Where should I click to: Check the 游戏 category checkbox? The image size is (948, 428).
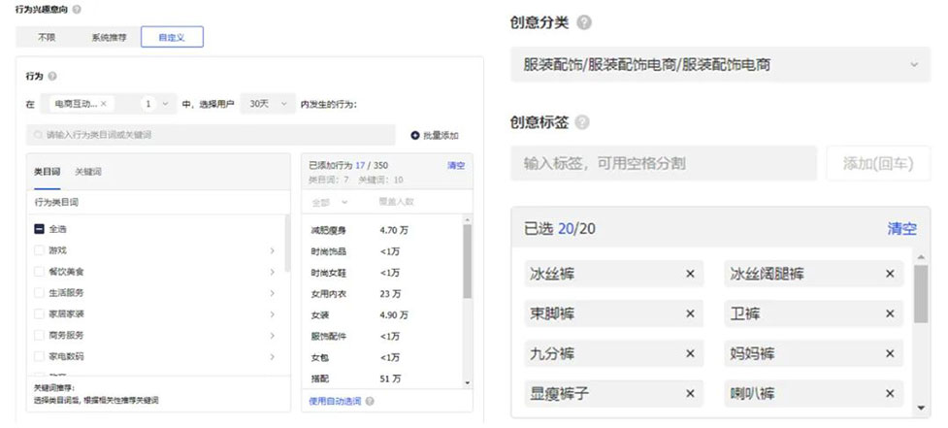coord(37,250)
